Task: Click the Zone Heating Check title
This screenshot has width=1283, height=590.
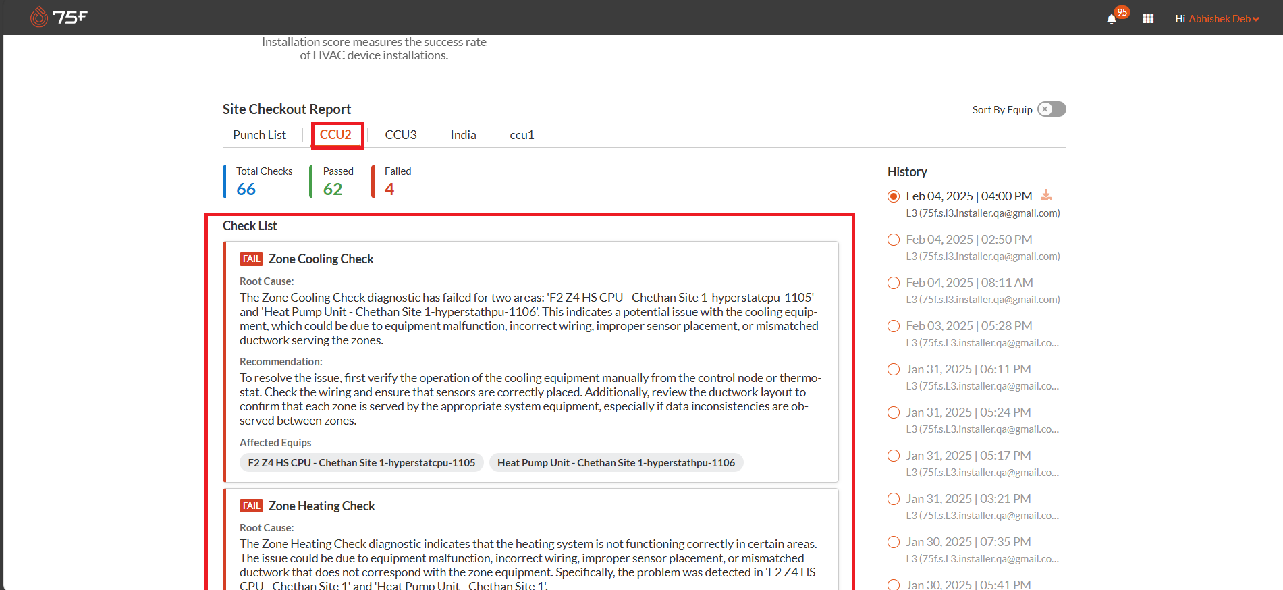Action: pos(321,506)
